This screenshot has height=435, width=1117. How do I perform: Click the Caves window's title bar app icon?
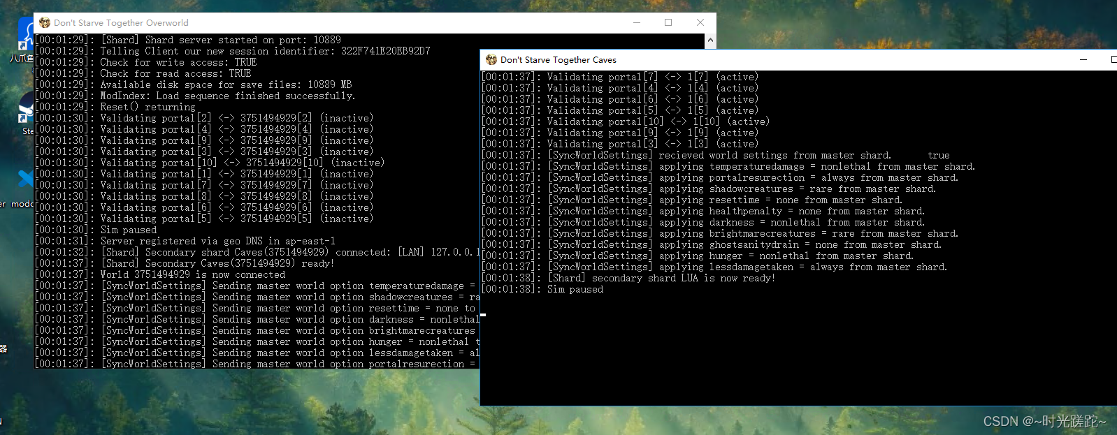pos(491,59)
